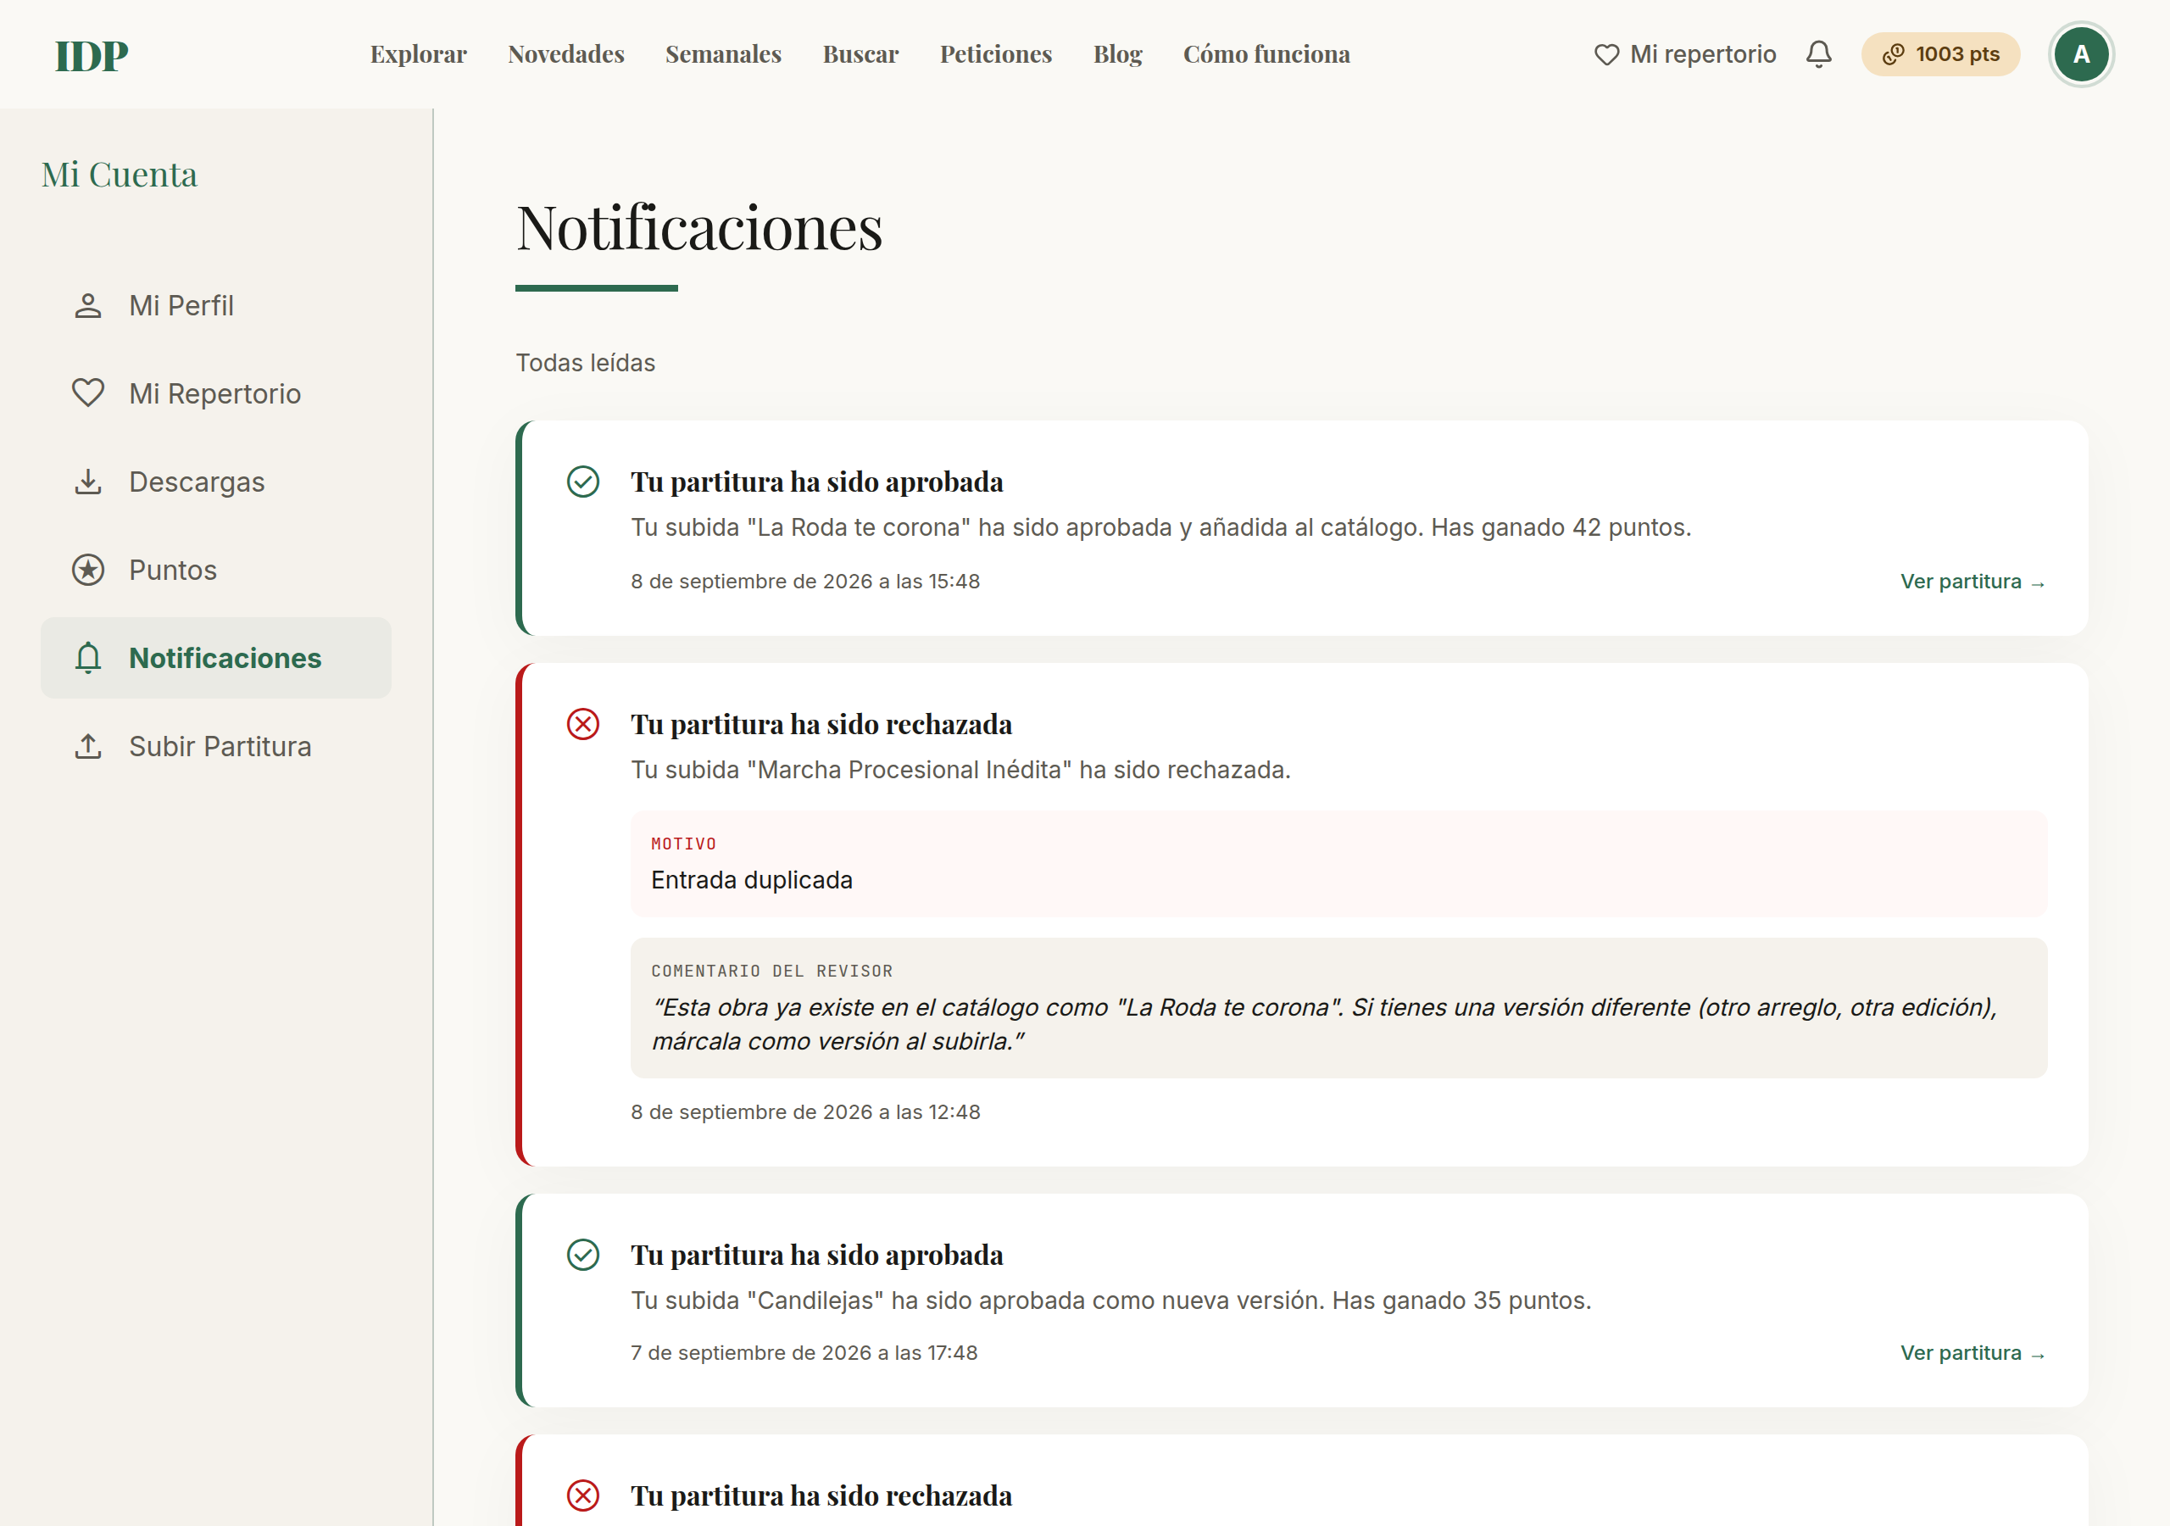The height and width of the screenshot is (1526, 2170).
Task: Click the IDP logo
Action: (92, 56)
